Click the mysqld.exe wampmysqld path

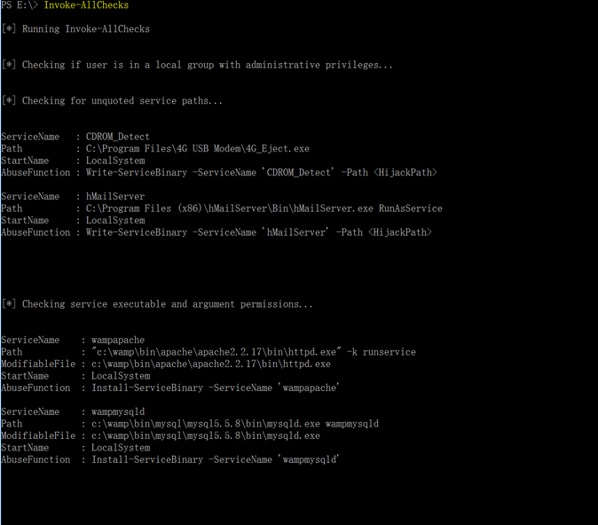235,424
